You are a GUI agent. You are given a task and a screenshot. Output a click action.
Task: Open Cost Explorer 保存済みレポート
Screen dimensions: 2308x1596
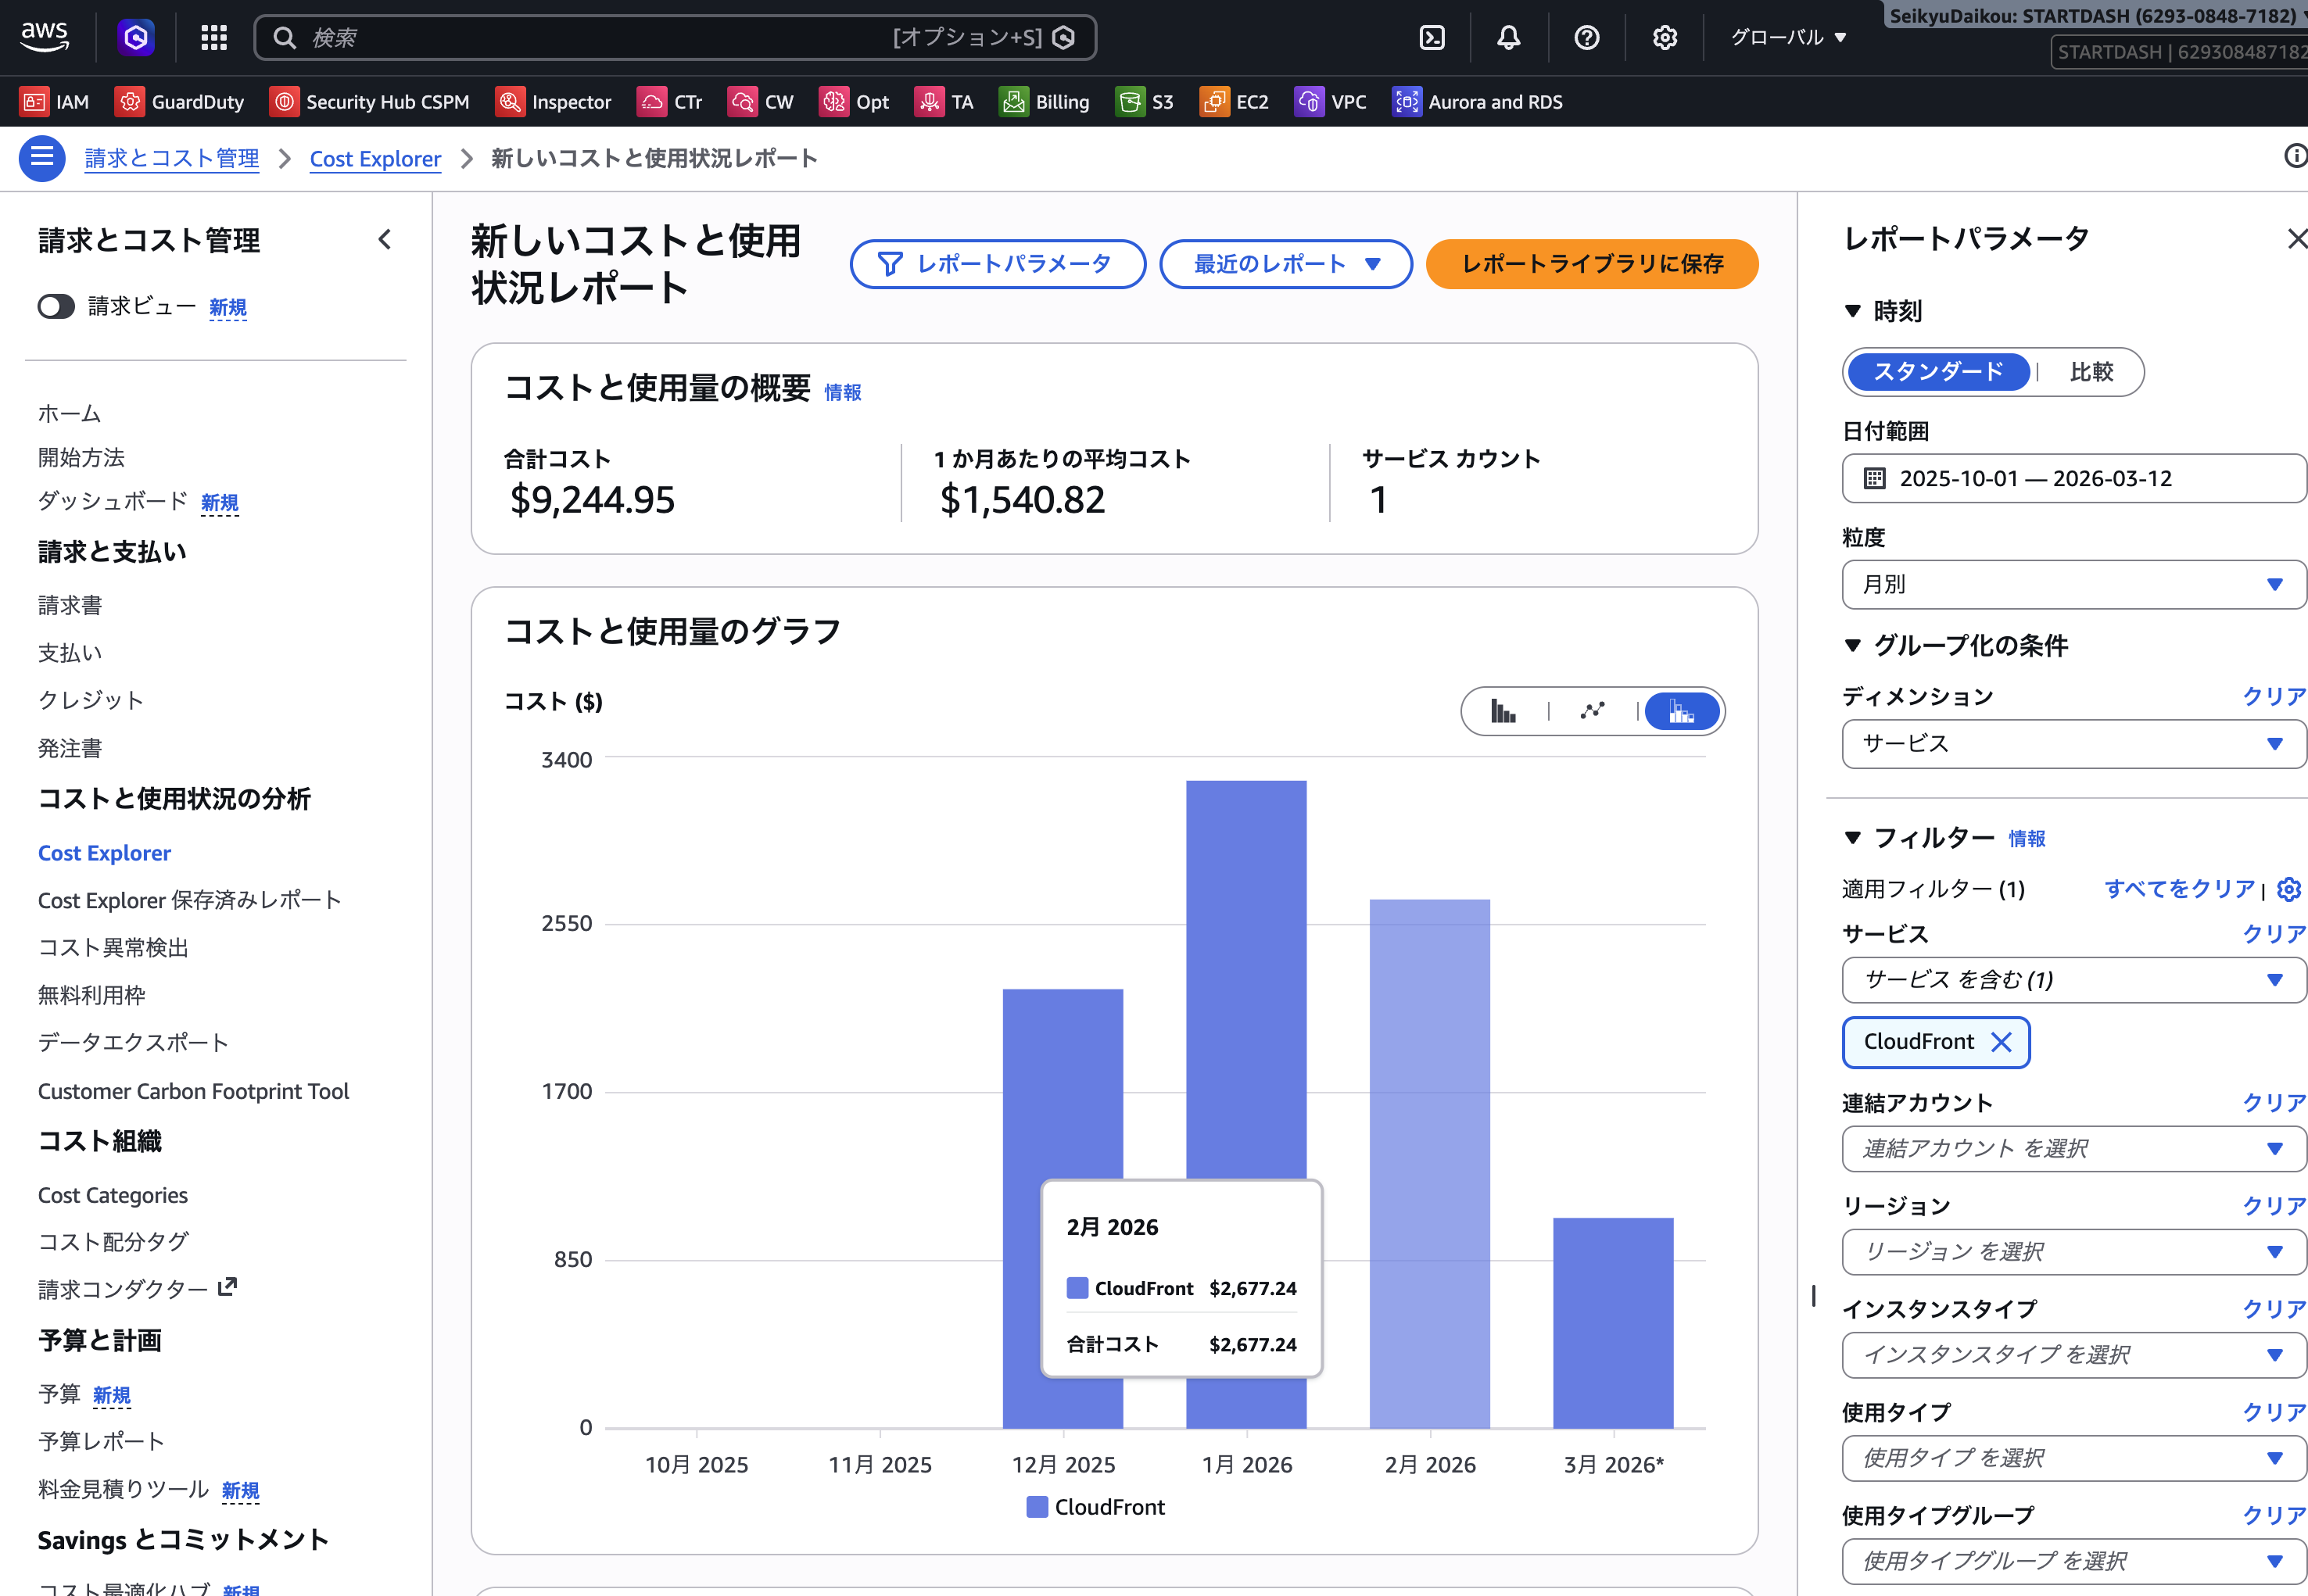[x=190, y=900]
